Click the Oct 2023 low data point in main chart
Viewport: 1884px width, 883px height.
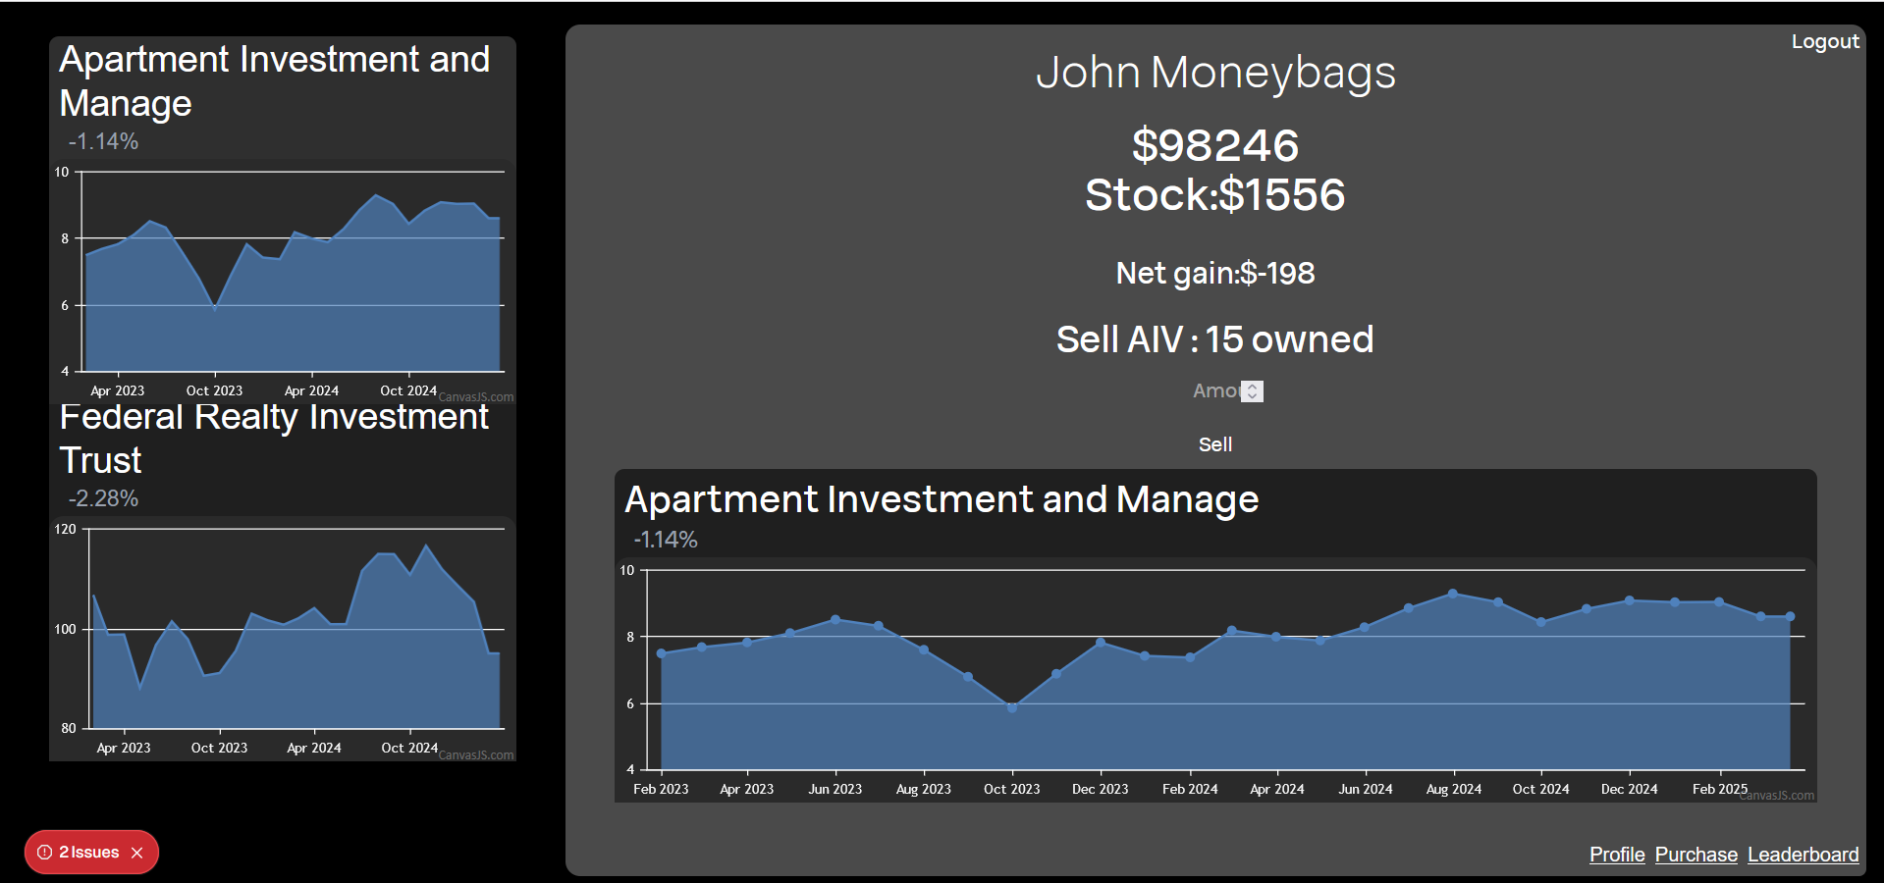tap(1012, 707)
